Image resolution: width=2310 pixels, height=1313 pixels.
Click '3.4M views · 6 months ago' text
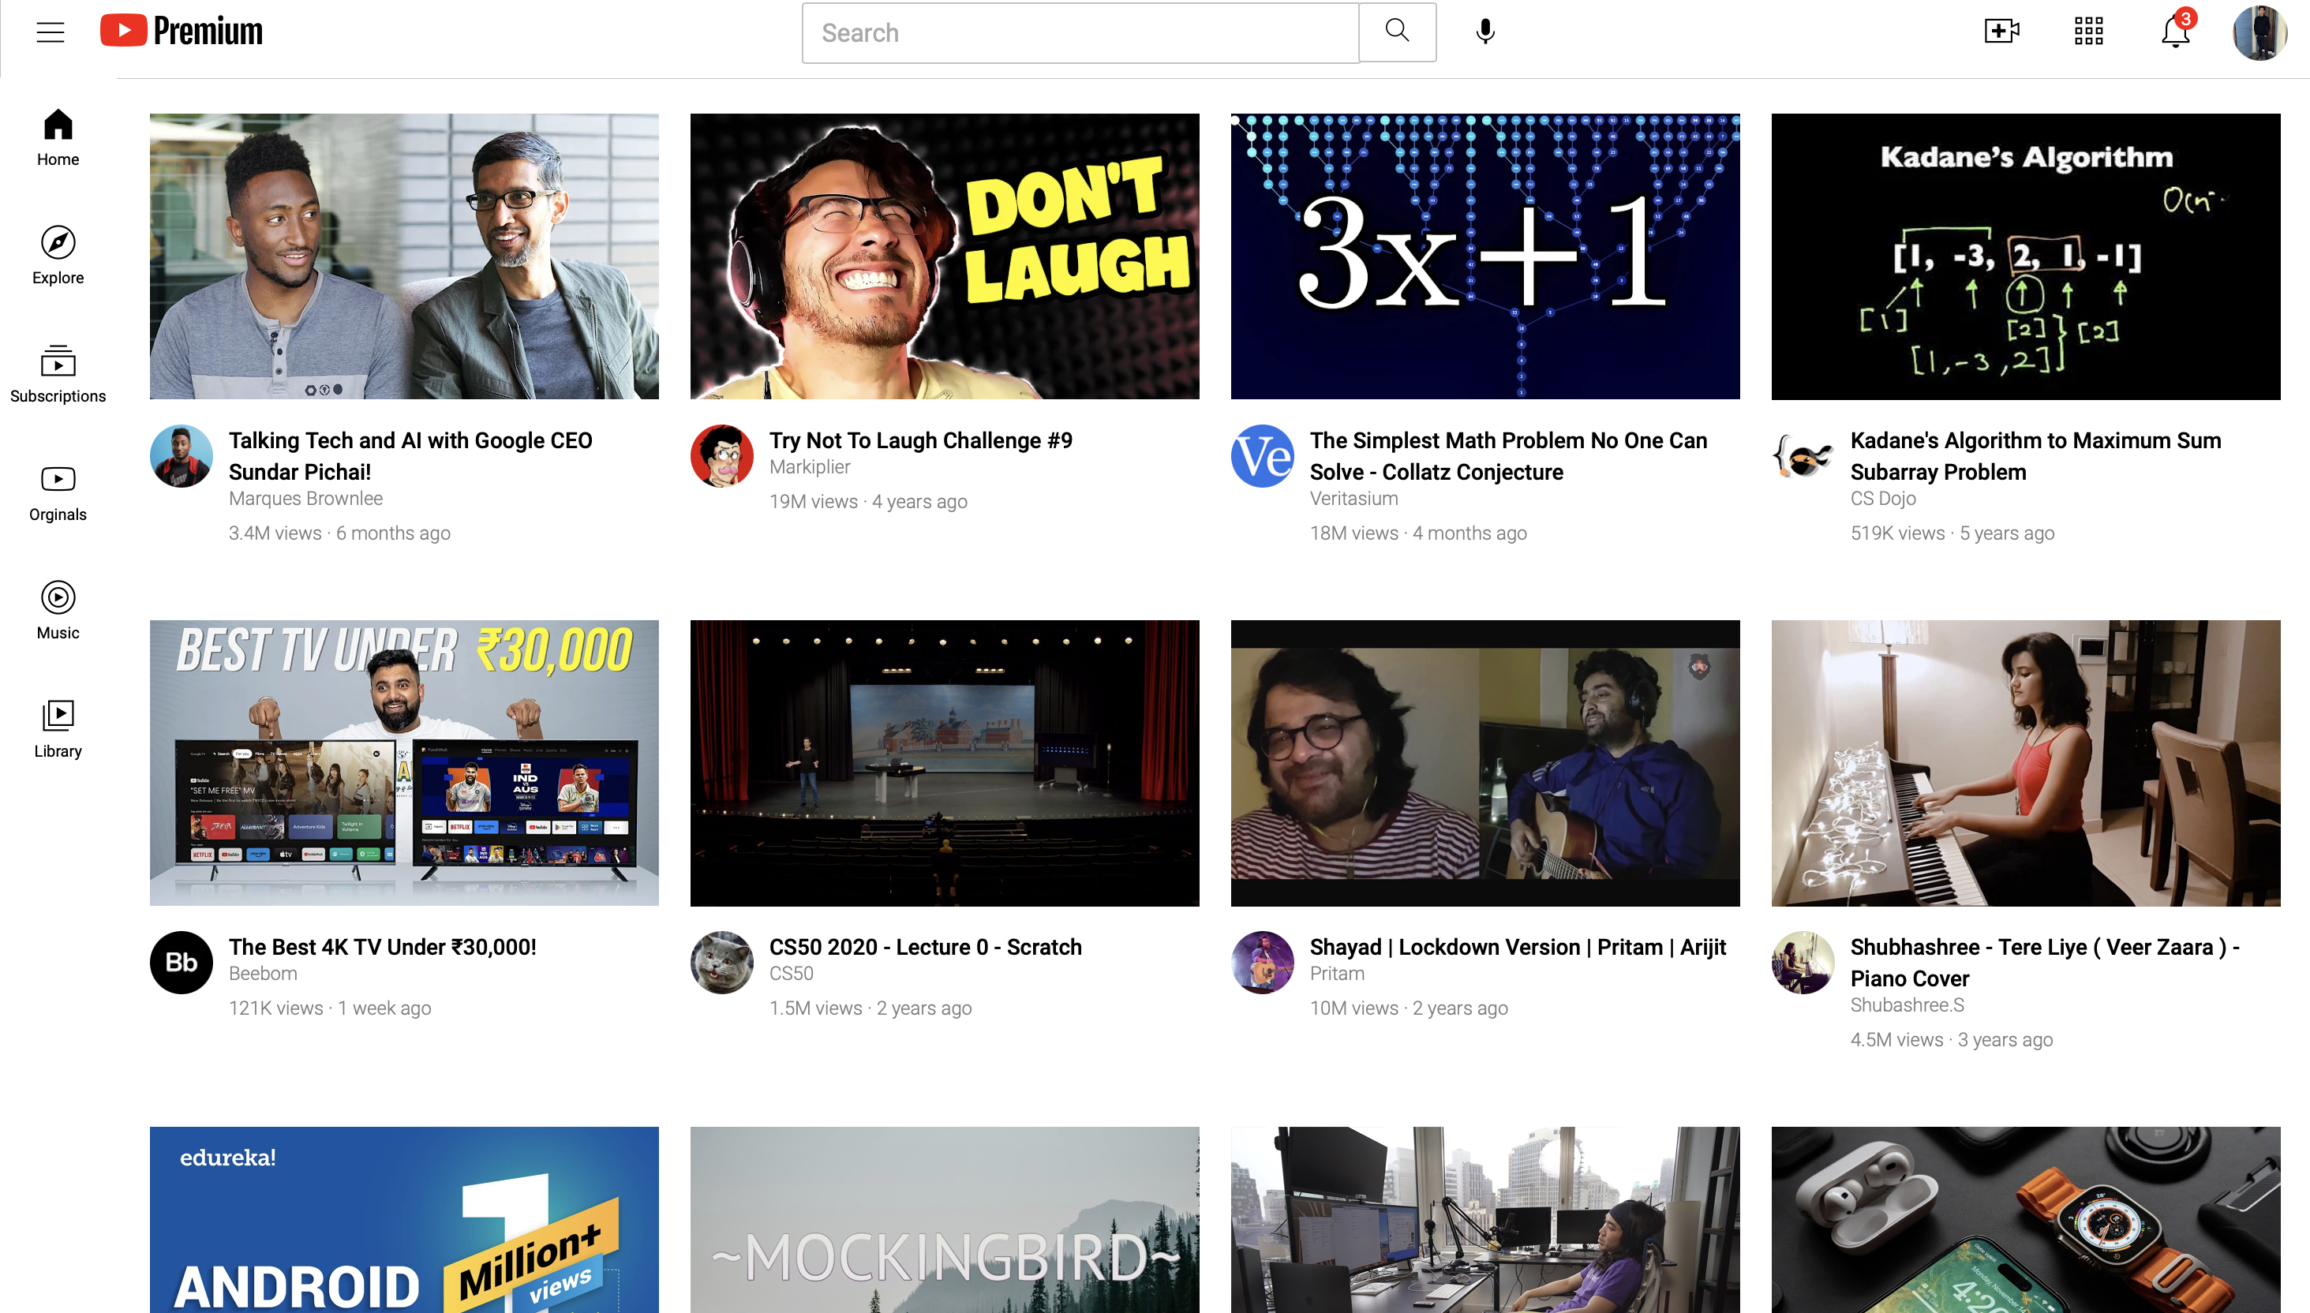(x=339, y=533)
